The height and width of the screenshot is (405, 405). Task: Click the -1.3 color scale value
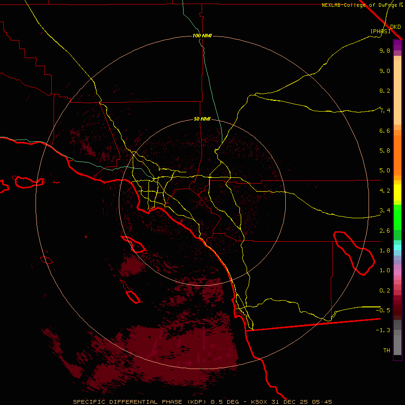[x=383, y=330]
